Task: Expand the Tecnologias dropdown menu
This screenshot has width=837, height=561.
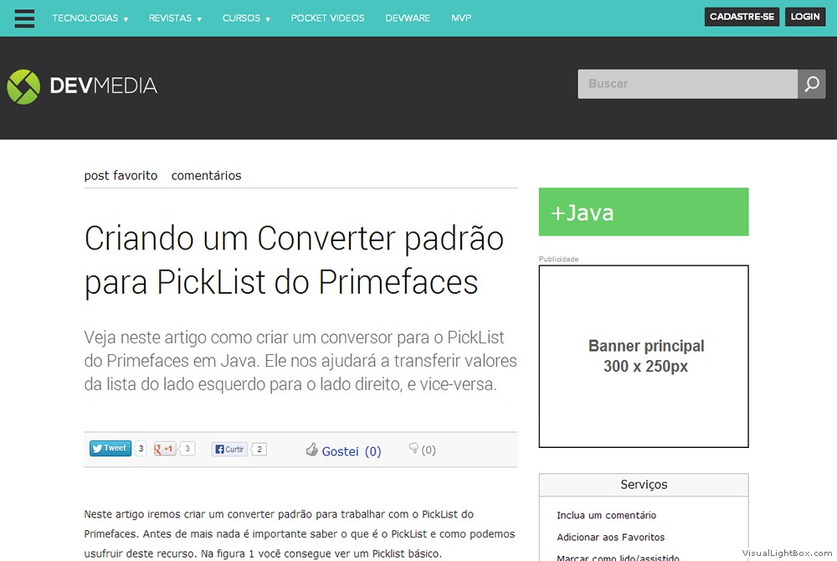Action: coord(90,18)
